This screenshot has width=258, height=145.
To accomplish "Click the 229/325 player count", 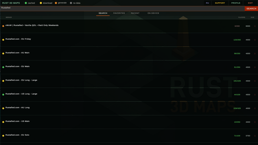I will pyautogui.click(x=237, y=108).
